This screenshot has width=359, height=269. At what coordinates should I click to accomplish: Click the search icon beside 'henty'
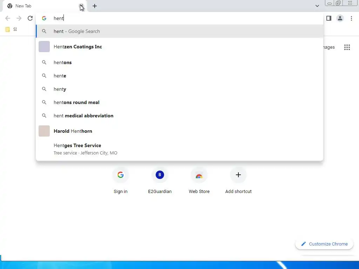44,89
